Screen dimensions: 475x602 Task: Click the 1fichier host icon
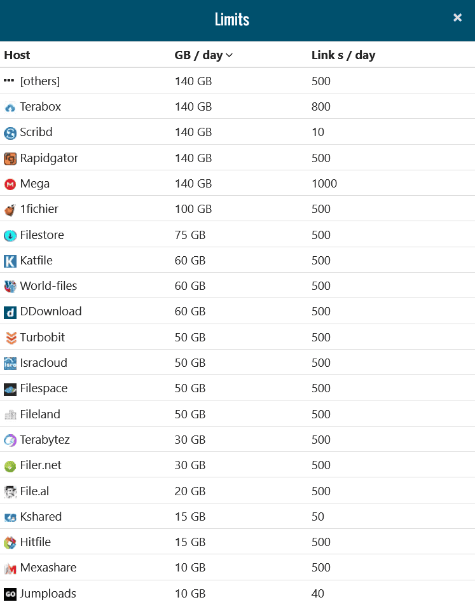(x=10, y=210)
